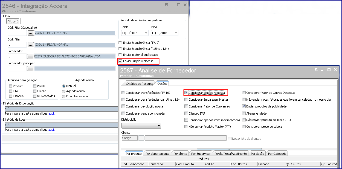Tick Considerar transferências da rotina 1124
Screen dimensions: 342x169
coord(123,100)
